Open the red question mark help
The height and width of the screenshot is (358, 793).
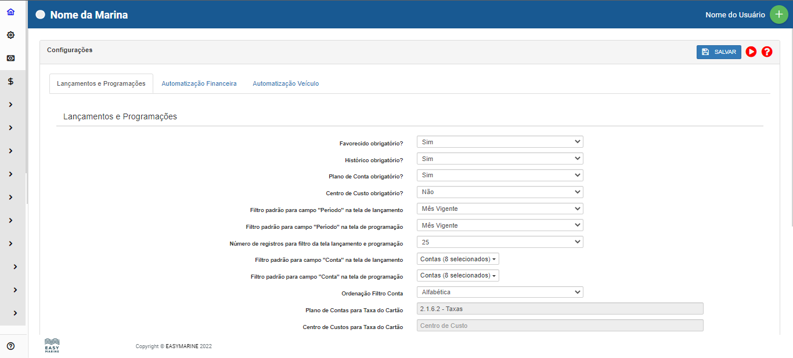coord(767,52)
